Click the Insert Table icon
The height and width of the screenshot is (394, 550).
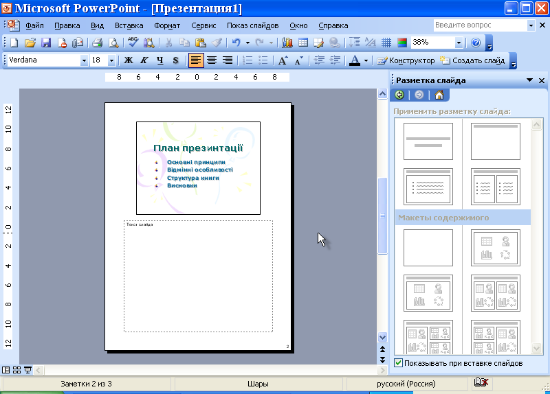coord(302,43)
